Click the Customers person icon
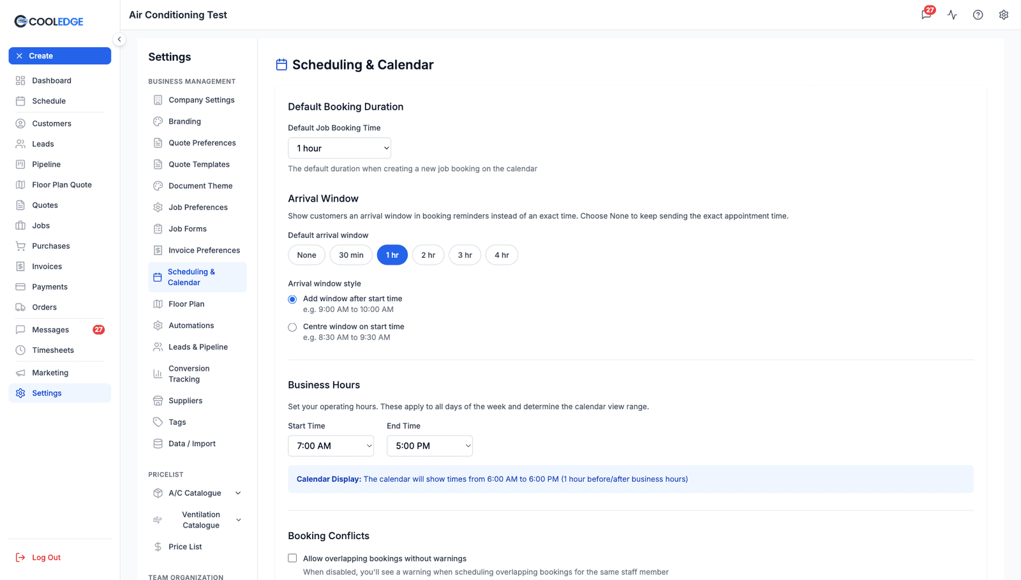 coord(20,124)
